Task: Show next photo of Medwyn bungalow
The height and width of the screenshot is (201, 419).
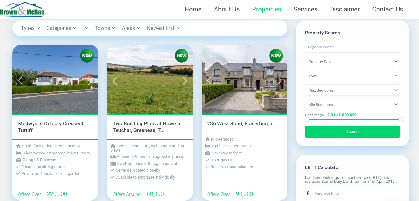Action: point(90,81)
